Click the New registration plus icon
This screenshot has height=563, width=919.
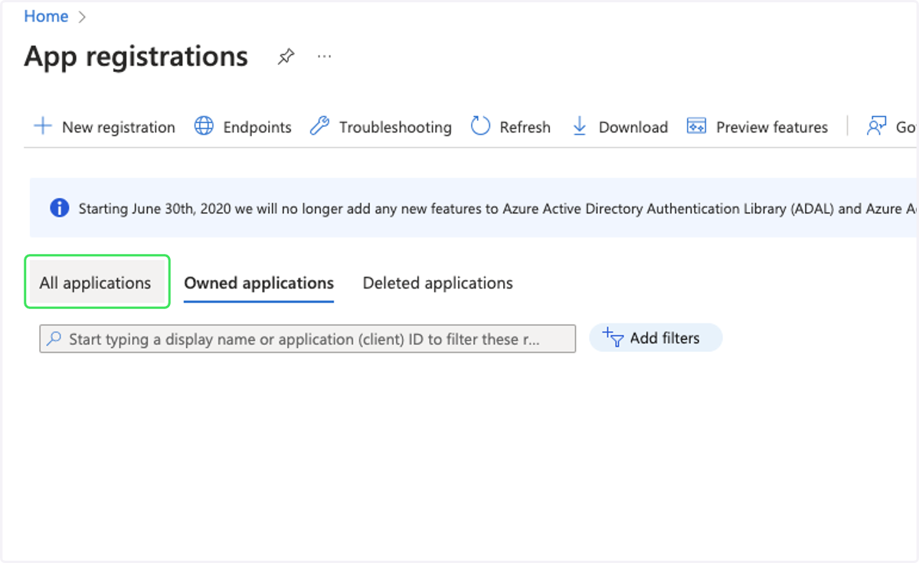coord(43,126)
